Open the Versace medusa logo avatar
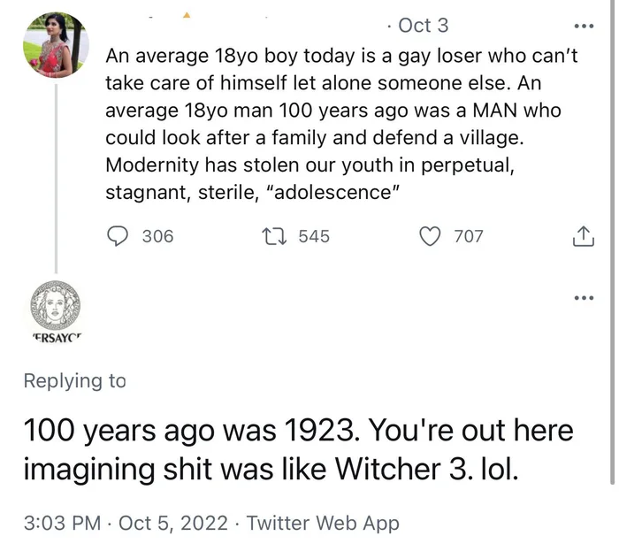Image resolution: width=619 pixels, height=551 pixels. (x=56, y=305)
